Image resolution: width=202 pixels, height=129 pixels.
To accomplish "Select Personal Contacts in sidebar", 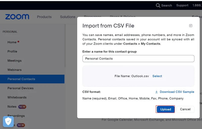I will pyautogui.click(x=32, y=79).
